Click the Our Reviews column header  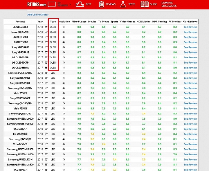coord(190,21)
